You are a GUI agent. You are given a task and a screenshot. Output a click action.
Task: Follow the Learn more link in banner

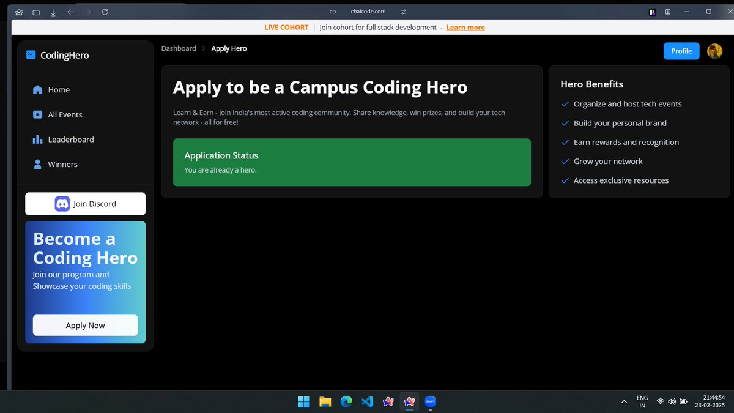click(465, 28)
